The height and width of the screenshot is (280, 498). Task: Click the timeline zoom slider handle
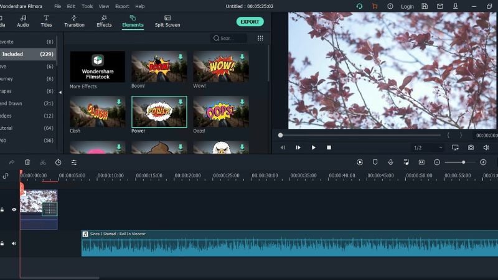(463, 162)
